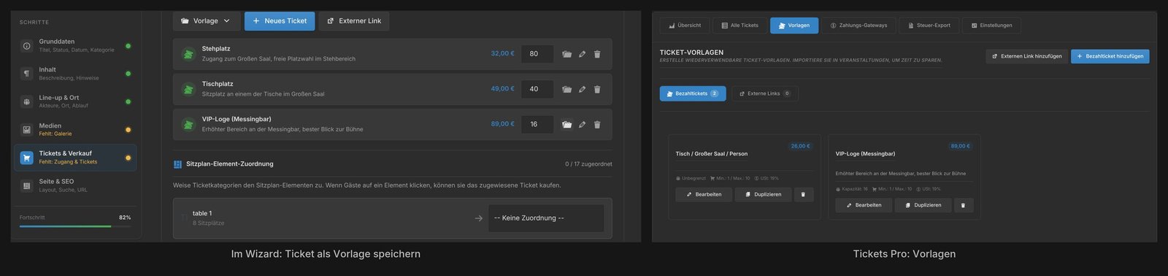Click the Tisch / Großer Saal / Person title
1168x276 pixels.
[711, 154]
